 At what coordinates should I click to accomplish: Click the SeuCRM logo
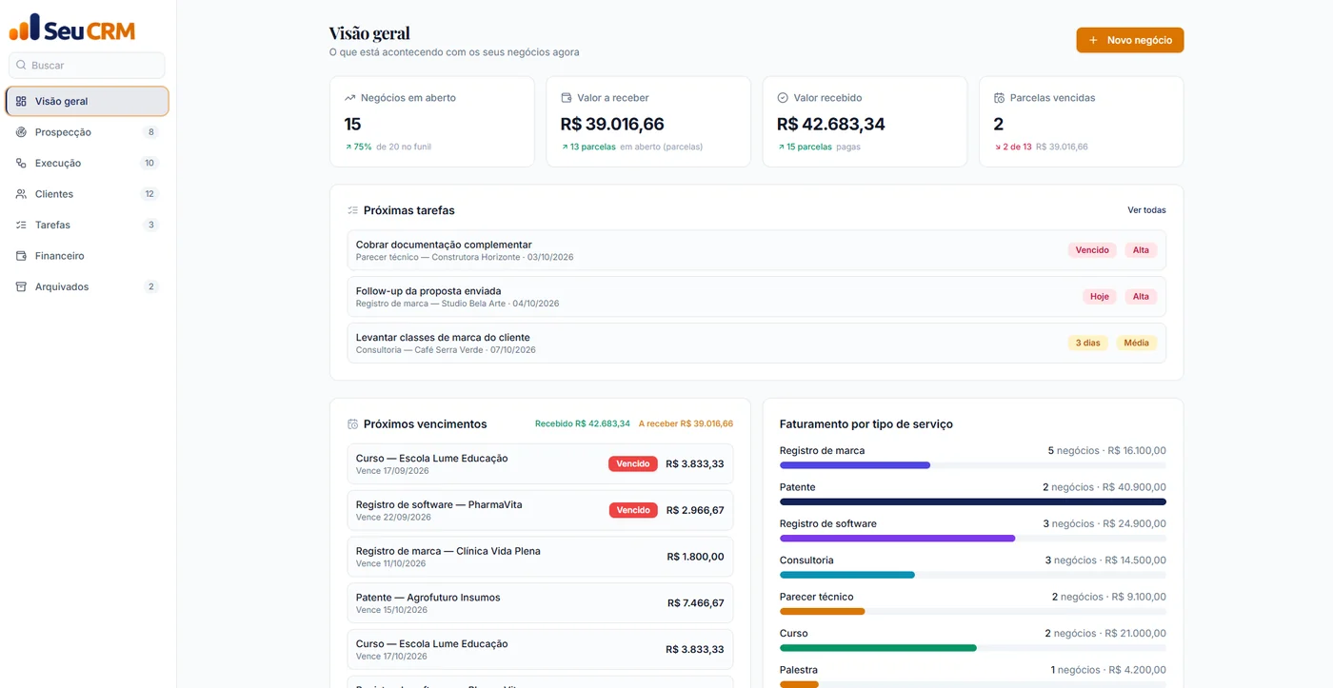pyautogui.click(x=72, y=28)
